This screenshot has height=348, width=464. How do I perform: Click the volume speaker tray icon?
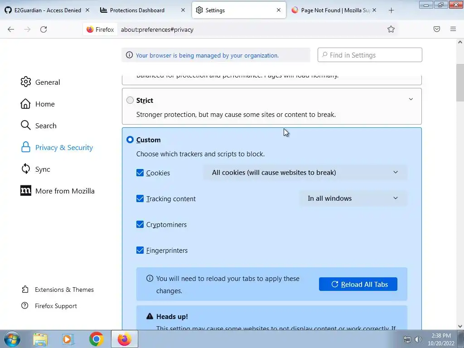(x=418, y=339)
